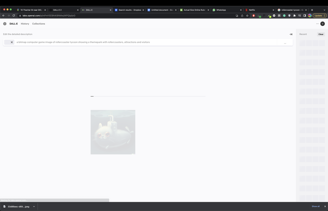This screenshot has width=328, height=211.
Task: Collapse the Recent sidebar panel
Action: click(291, 34)
